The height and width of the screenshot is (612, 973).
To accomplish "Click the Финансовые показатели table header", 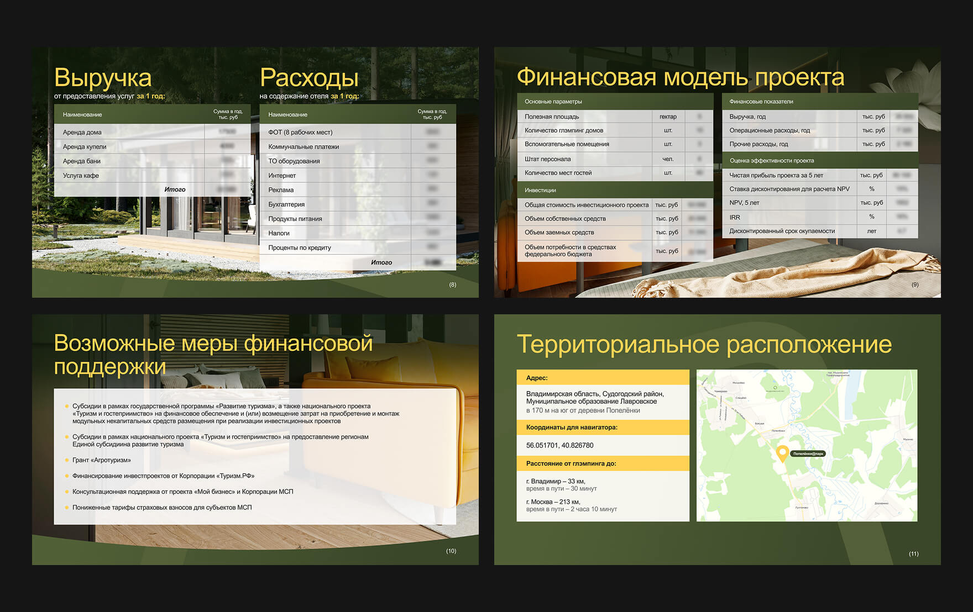I will tap(820, 101).
